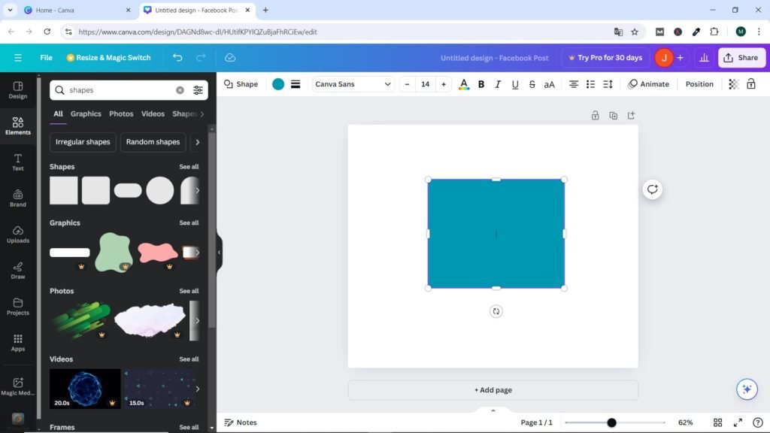Screen dimensions: 770x433
Task: Open the border style icon
Action: [x=296, y=84]
